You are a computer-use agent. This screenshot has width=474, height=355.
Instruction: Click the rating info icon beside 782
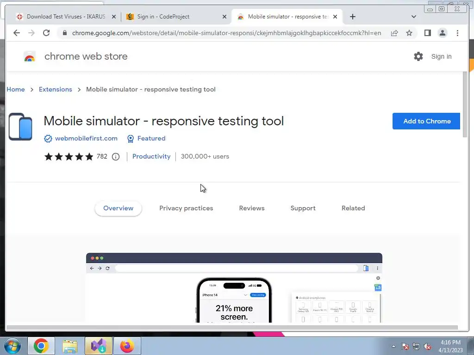point(116,157)
